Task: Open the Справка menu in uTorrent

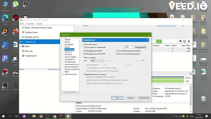Action: [x=39, y=23]
